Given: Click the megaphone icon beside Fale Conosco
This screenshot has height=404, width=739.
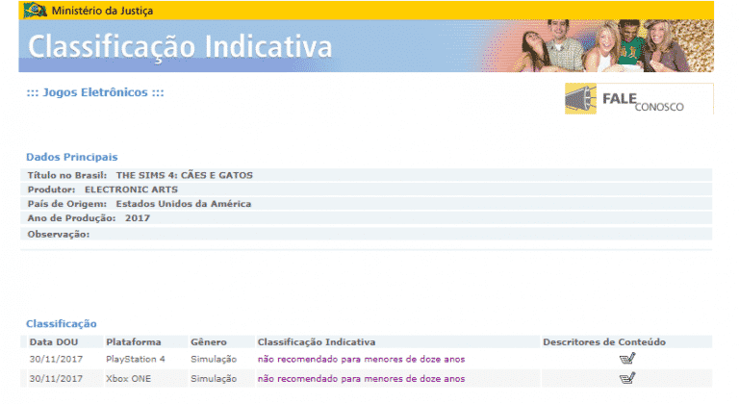Looking at the screenshot, I should [x=586, y=99].
